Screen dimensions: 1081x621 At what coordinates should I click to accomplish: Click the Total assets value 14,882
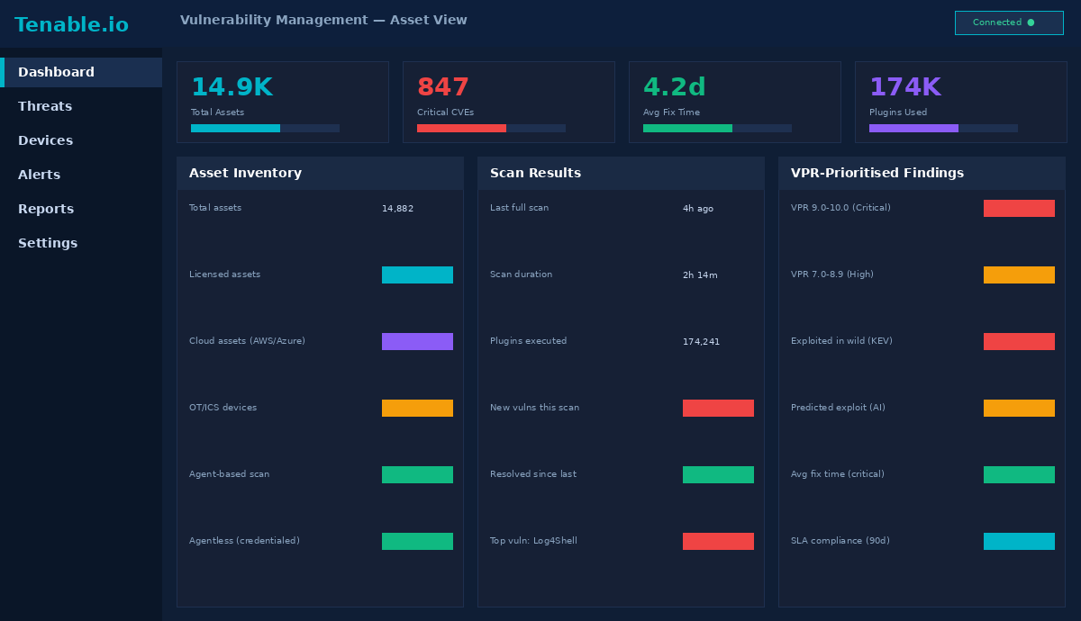coord(397,209)
